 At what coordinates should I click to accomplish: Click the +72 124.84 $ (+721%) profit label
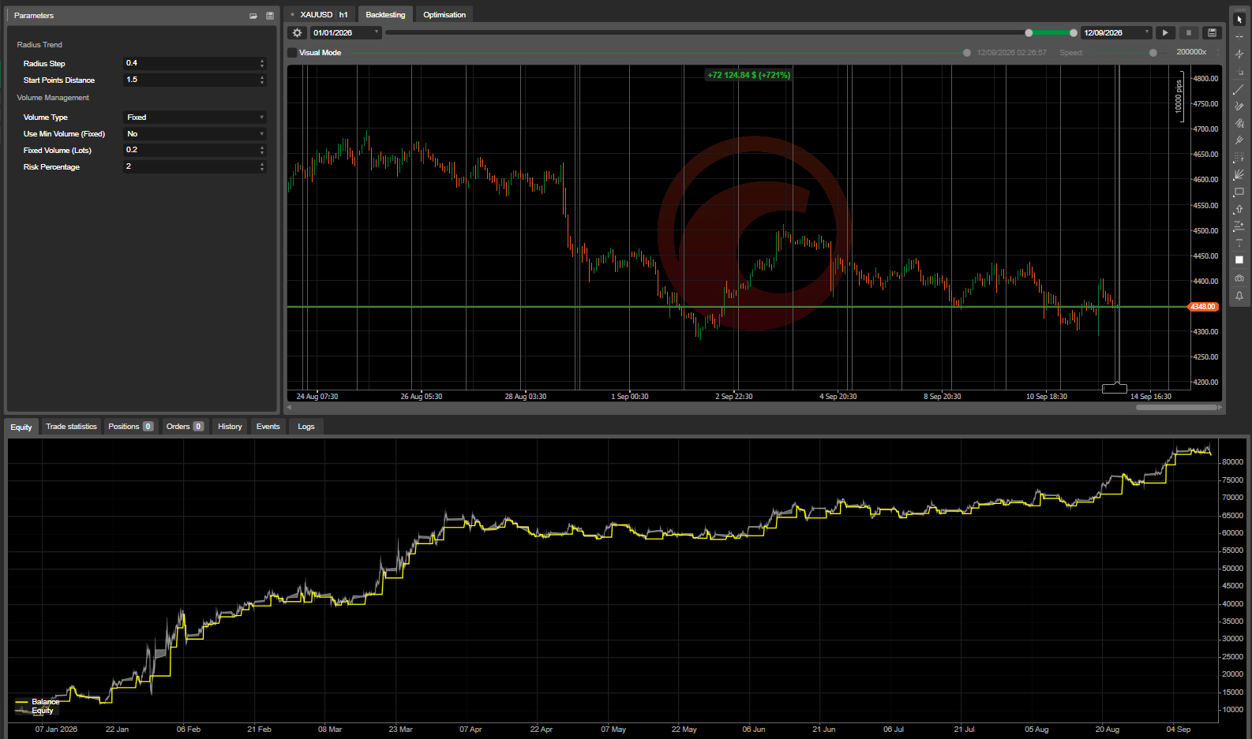[748, 75]
